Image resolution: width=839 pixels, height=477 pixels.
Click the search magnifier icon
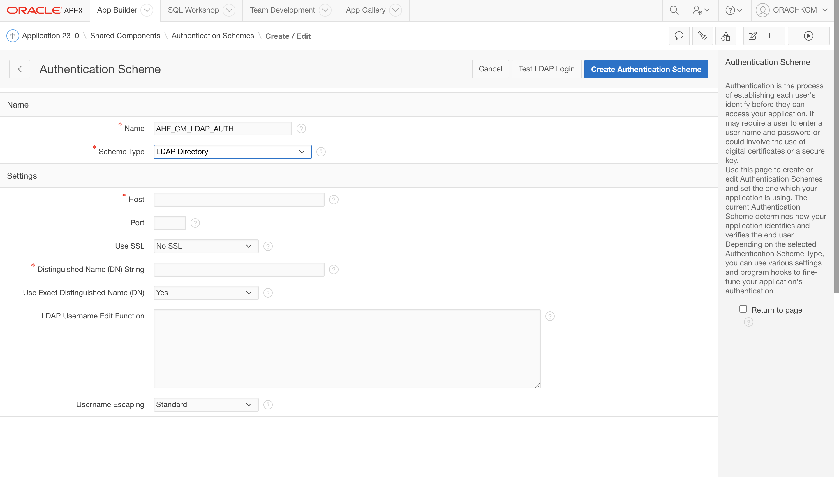click(x=674, y=10)
